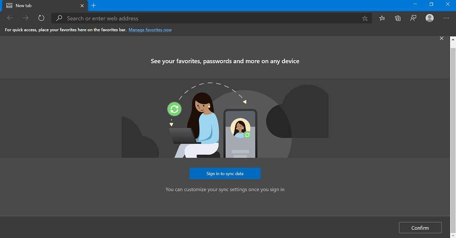Click the address bar search field
The image size is (456, 238).
[212, 18]
